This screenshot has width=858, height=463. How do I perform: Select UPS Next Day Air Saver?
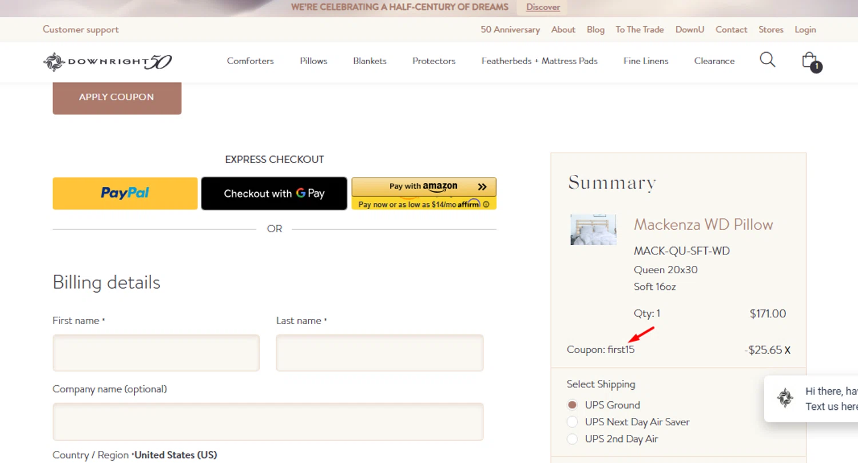572,422
